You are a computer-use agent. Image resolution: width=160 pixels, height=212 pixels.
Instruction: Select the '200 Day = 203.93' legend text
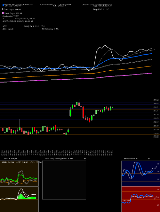point(13,13)
